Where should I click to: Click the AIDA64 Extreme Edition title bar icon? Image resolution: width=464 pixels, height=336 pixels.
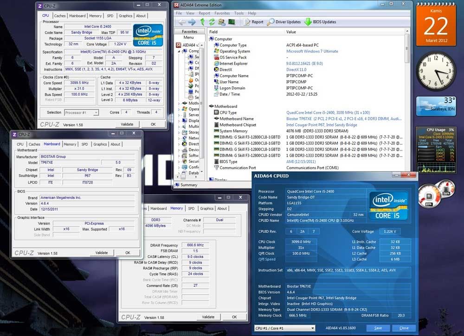pos(176,5)
